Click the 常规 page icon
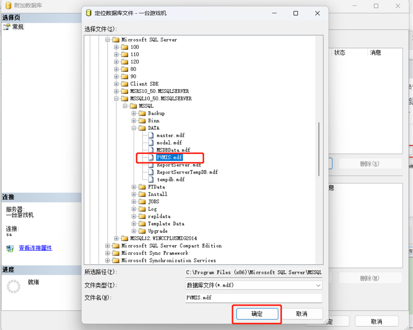The height and width of the screenshot is (330, 413). [x=6, y=27]
